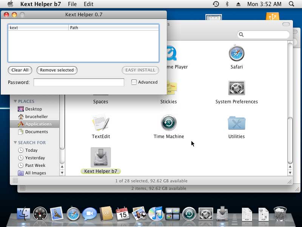Click the Finder toolbar hide/show pill button

[286, 24]
